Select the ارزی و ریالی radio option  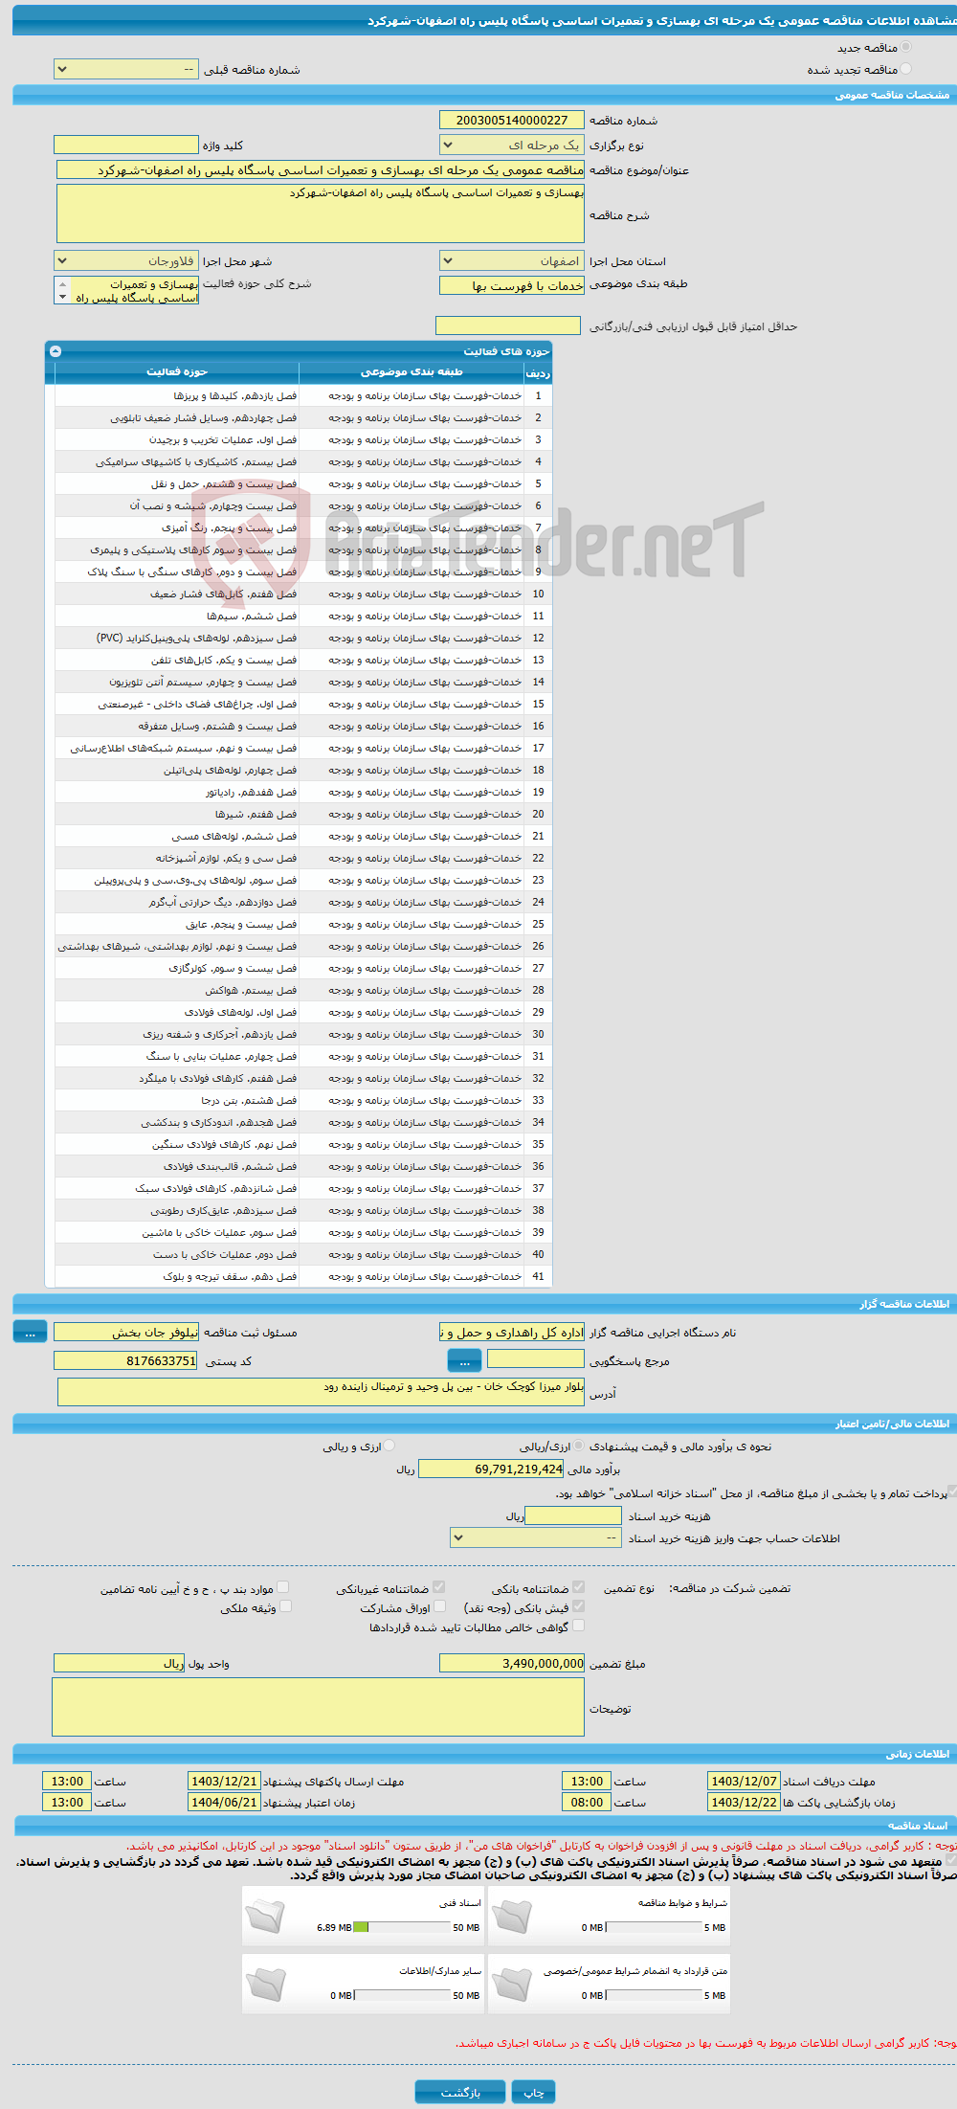click(389, 1446)
